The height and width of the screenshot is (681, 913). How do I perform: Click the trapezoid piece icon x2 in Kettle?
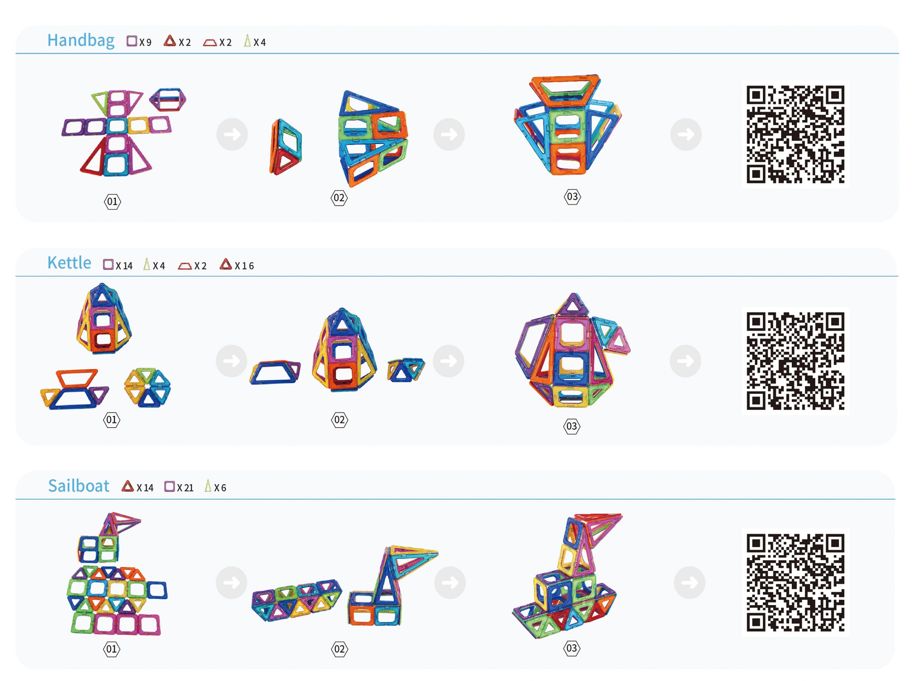(x=185, y=266)
